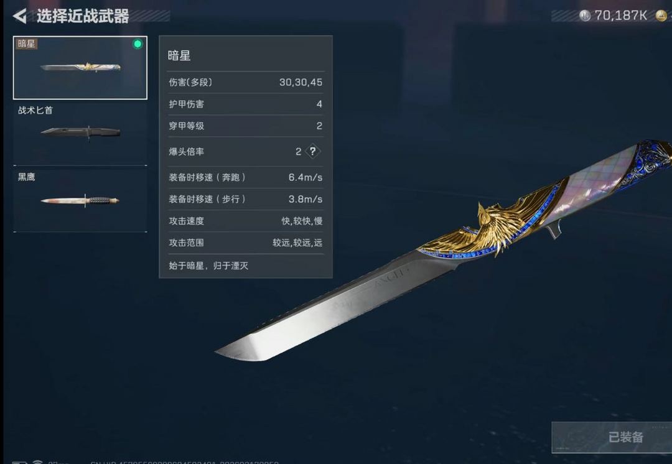Click the 已装备 button
Image resolution: width=672 pixels, height=464 pixels.
click(612, 437)
